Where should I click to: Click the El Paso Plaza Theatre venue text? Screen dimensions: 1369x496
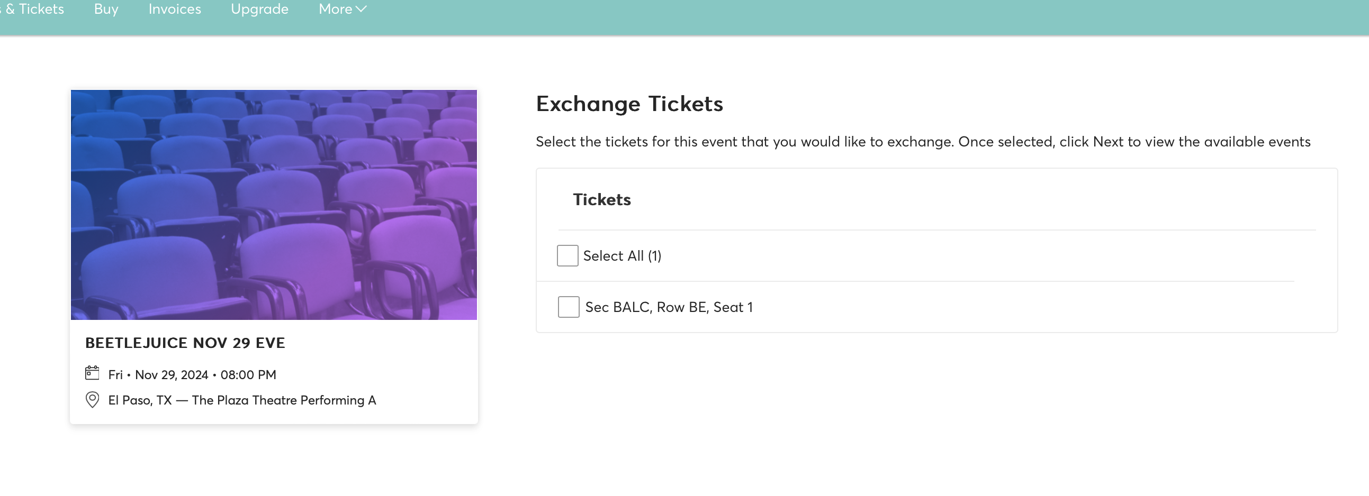point(242,400)
